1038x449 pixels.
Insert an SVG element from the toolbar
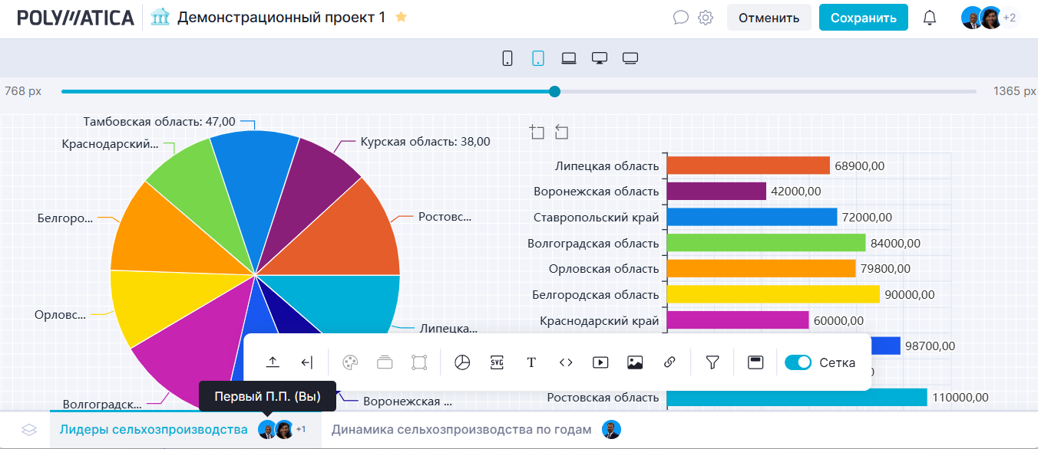pos(497,362)
